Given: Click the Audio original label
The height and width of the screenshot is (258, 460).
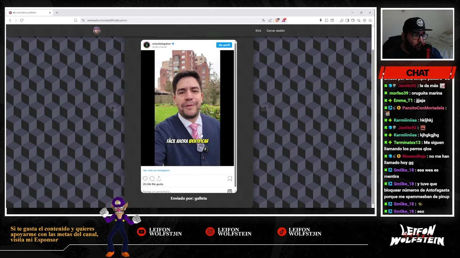Looking at the screenshot, I should (x=160, y=47).
